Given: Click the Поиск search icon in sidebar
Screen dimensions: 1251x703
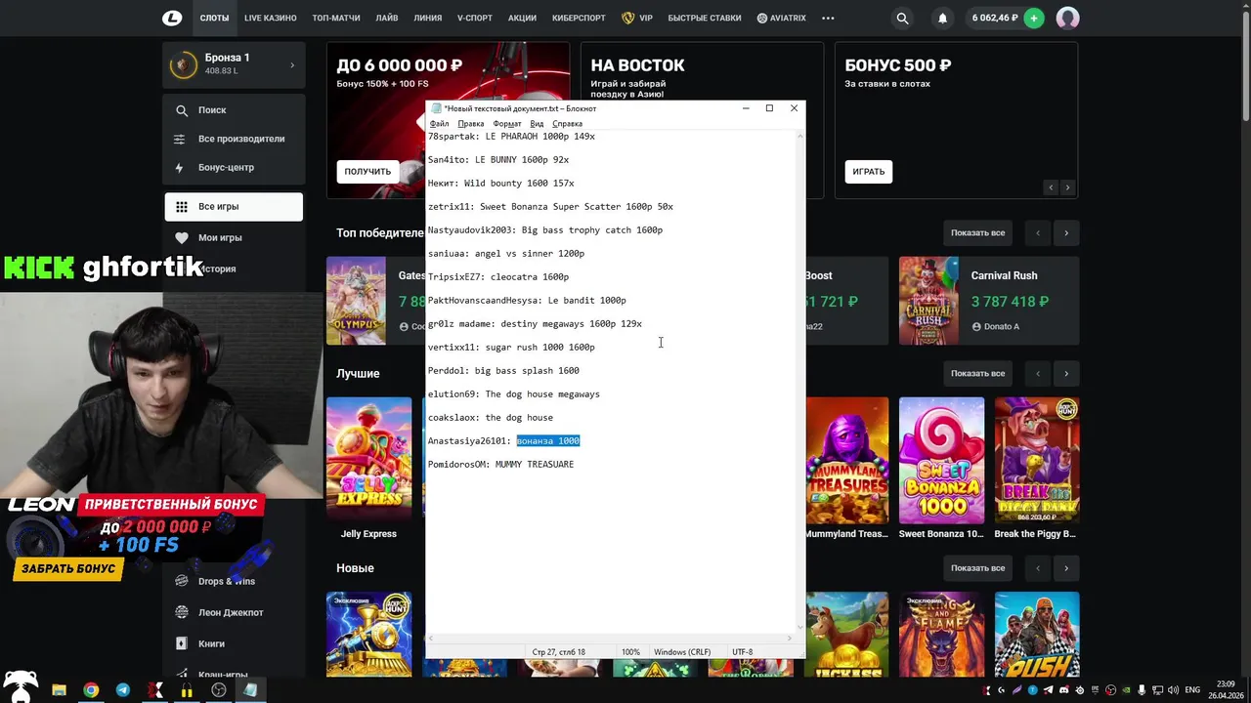Looking at the screenshot, I should click(x=181, y=110).
